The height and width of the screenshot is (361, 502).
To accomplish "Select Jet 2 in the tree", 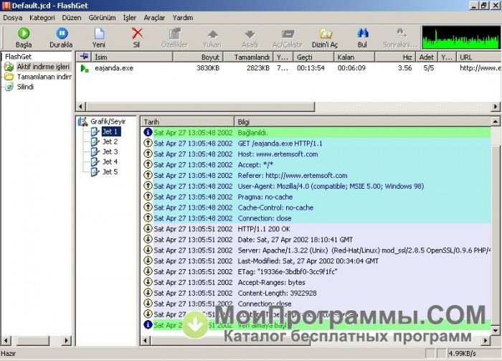I will (x=110, y=141).
